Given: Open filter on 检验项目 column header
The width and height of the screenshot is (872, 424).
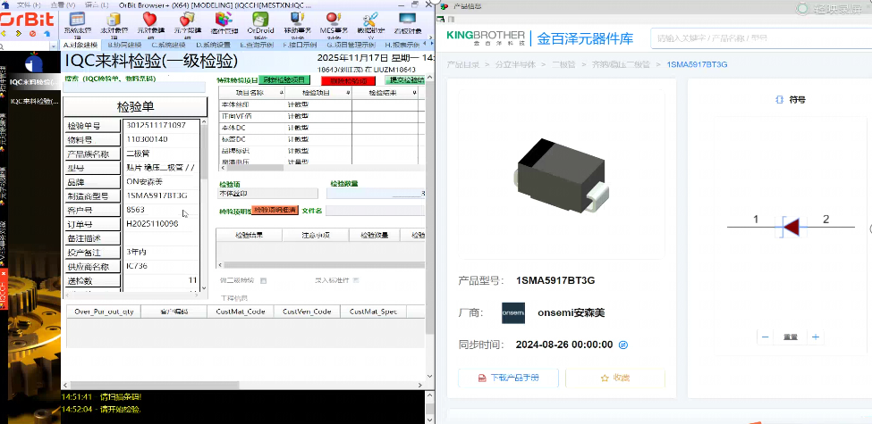Looking at the screenshot, I should tap(347, 93).
